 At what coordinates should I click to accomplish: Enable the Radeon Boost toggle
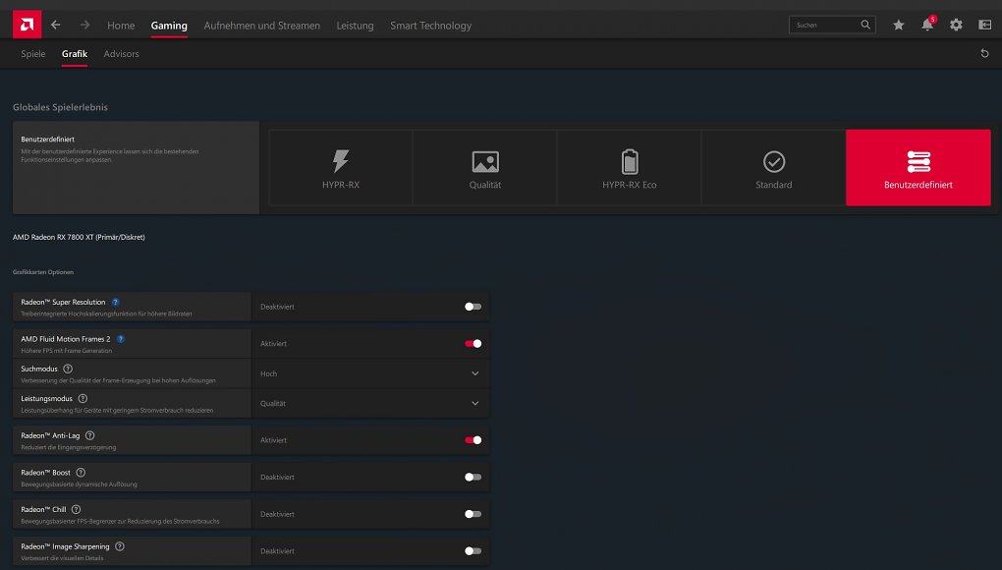[473, 478]
